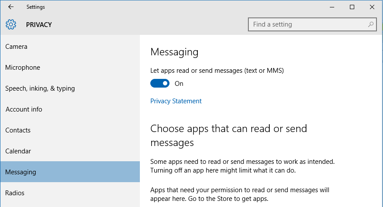Screen dimensions: 383x207
Task: Focus the Find a setting box
Action: [312, 24]
